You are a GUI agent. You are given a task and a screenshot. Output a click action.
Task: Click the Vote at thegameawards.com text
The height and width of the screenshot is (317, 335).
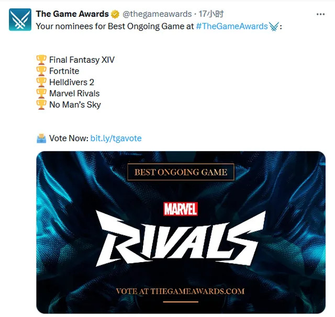pyautogui.click(x=180, y=291)
